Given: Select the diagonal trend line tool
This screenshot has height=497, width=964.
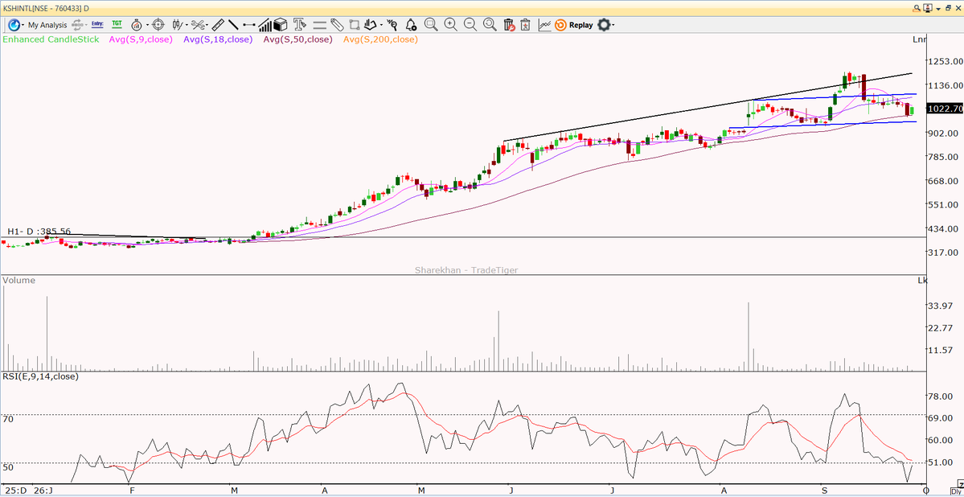Looking at the screenshot, I should coord(234,25).
